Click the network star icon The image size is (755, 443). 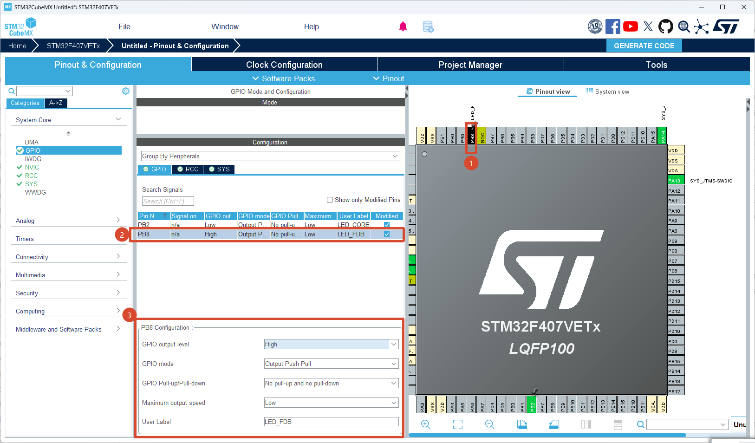[x=701, y=26]
